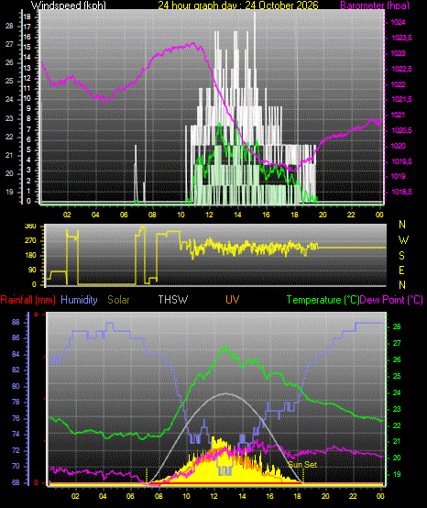Select green temperature axis value '28'
This screenshot has height=508, width=427.
click(397, 326)
